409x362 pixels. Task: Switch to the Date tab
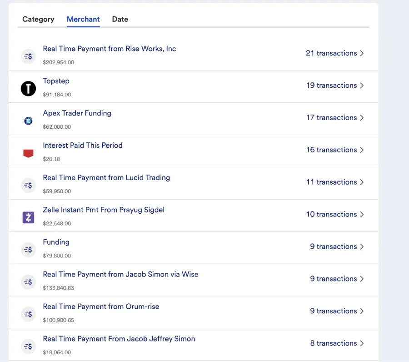(x=120, y=19)
